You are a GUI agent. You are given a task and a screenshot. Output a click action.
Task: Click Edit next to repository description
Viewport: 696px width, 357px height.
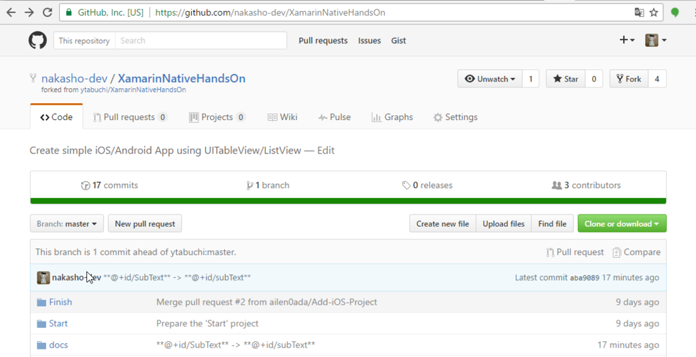tap(326, 151)
